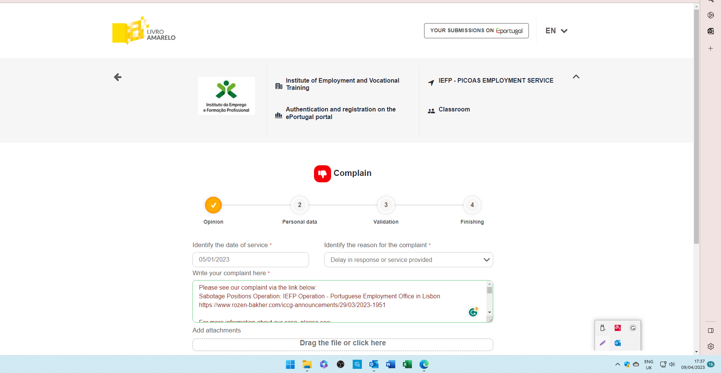Go back using the left arrow
The height and width of the screenshot is (373, 721).
tap(118, 77)
